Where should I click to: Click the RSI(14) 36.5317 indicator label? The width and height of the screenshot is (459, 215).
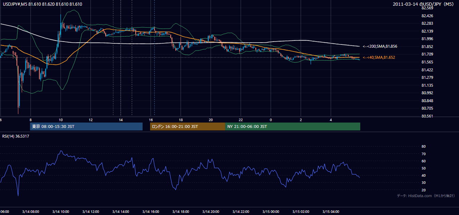tap(15, 136)
